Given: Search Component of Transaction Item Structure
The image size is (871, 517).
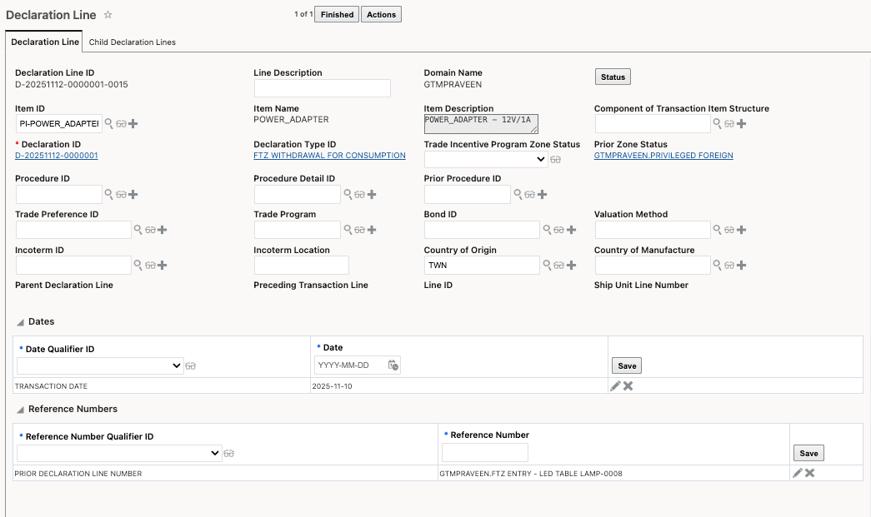Looking at the screenshot, I should point(717,123).
